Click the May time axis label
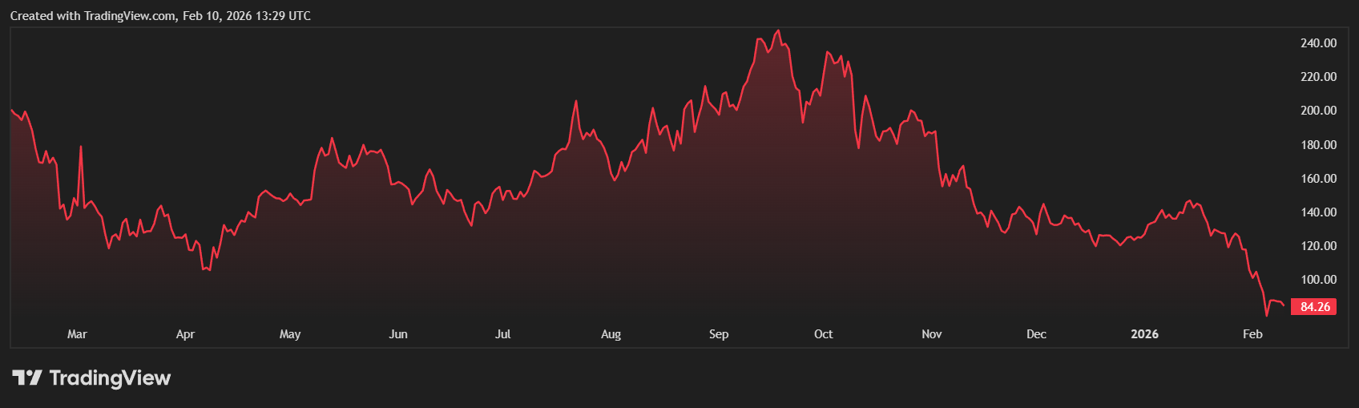This screenshot has height=408, width=1359. 290,334
